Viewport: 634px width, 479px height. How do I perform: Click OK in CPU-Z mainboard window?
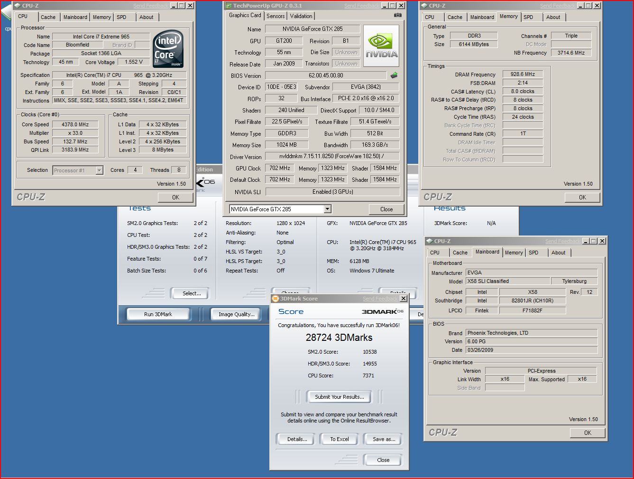point(588,433)
